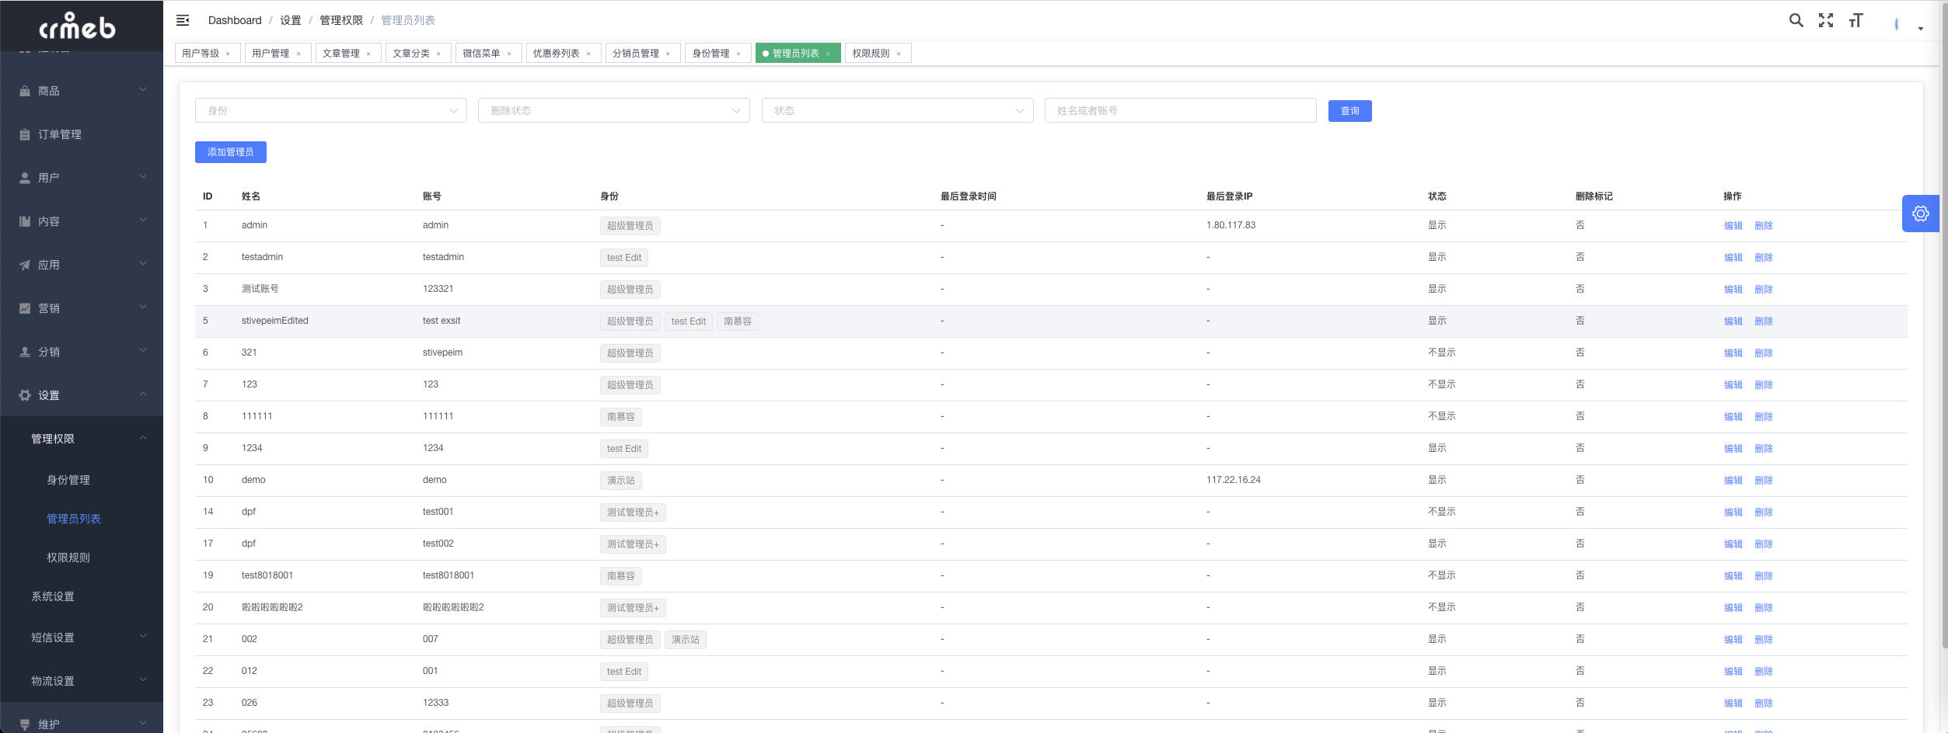Close the 用户等级 tab
This screenshot has height=733, width=1948.
coord(228,54)
